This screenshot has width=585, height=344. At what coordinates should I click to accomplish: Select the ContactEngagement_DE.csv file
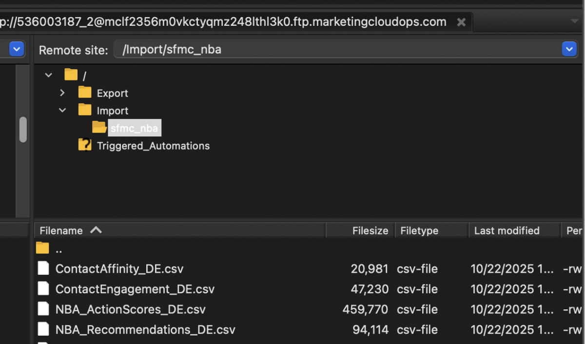(x=136, y=288)
